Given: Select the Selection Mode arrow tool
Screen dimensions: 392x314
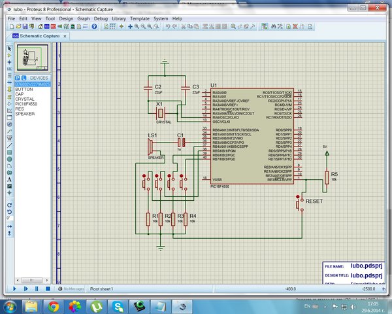Looking at the screenshot, I should point(9,48).
